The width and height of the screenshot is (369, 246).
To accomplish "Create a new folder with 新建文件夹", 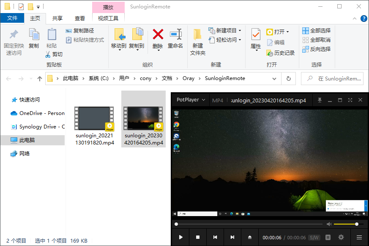I will click(198, 42).
